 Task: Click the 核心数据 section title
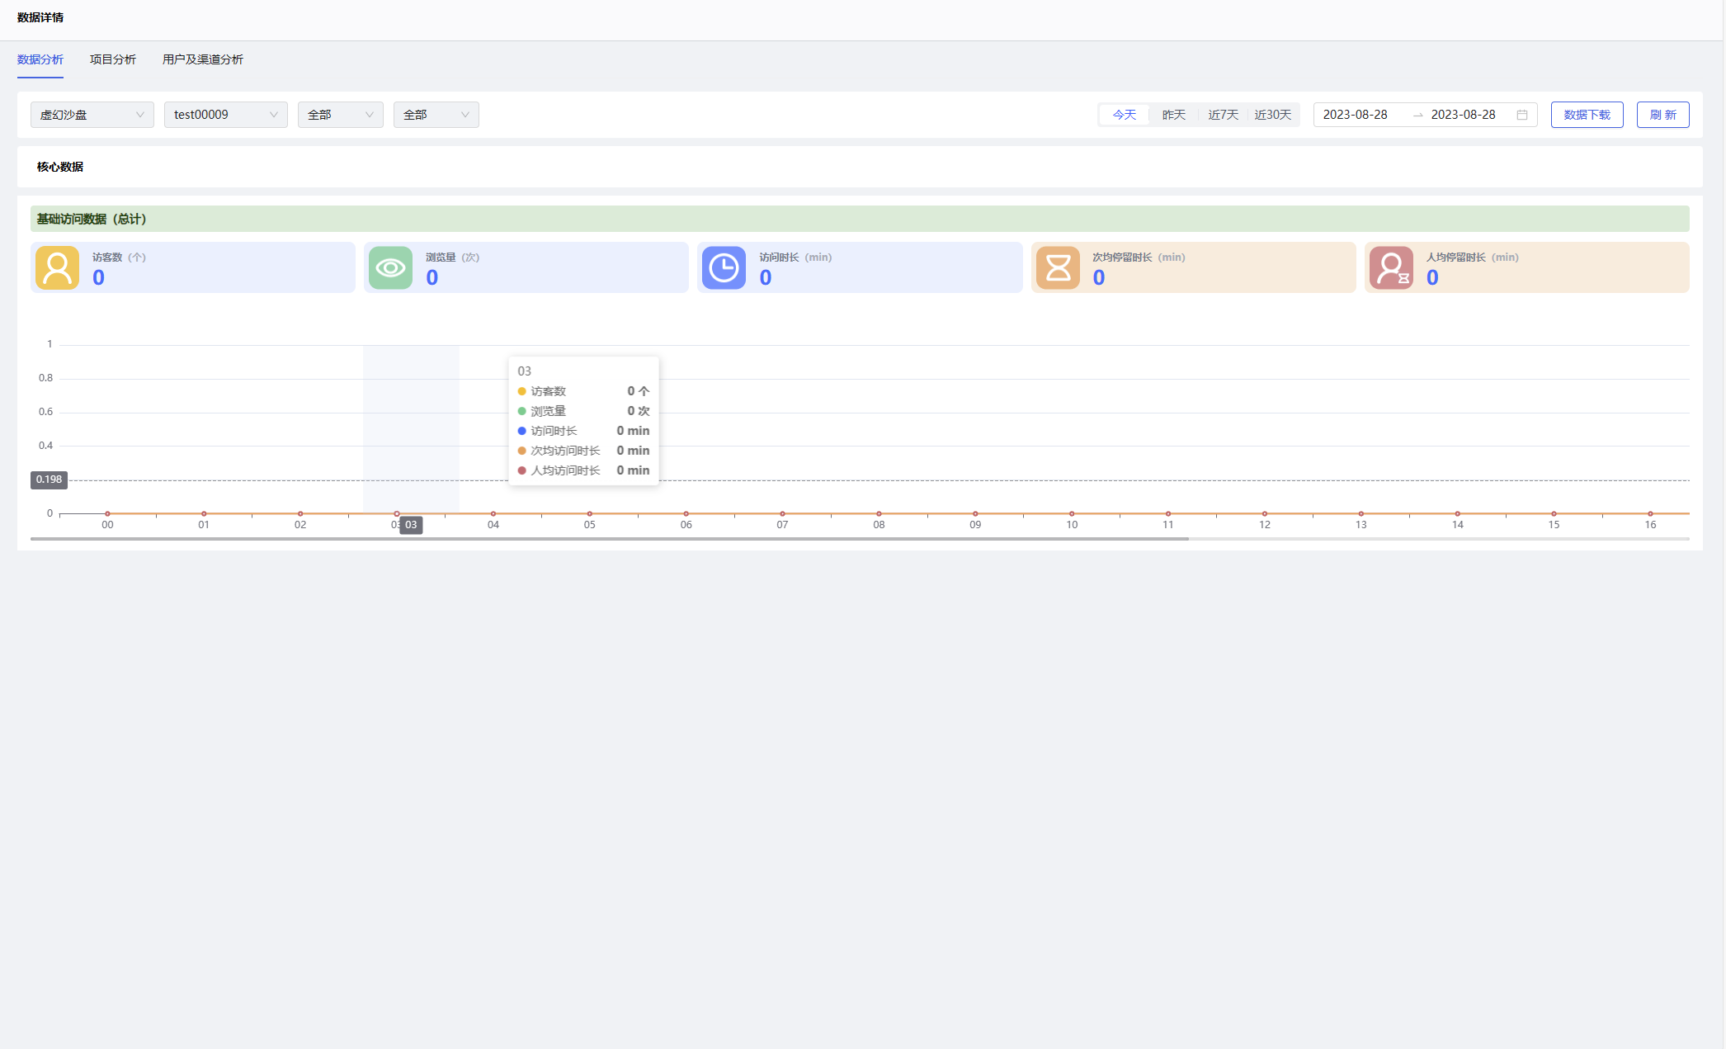[x=60, y=167]
